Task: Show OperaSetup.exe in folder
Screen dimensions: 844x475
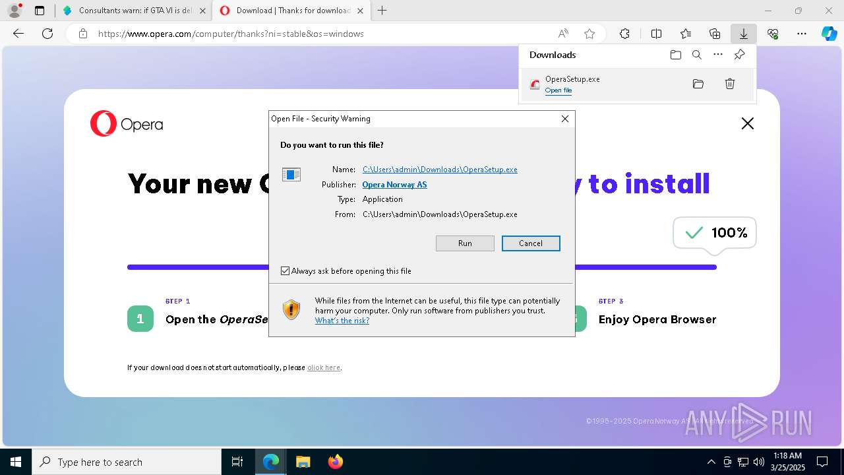Action: 698,84
